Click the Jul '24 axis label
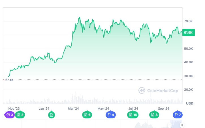Viewport: 205px width, 128px height. coord(133,109)
